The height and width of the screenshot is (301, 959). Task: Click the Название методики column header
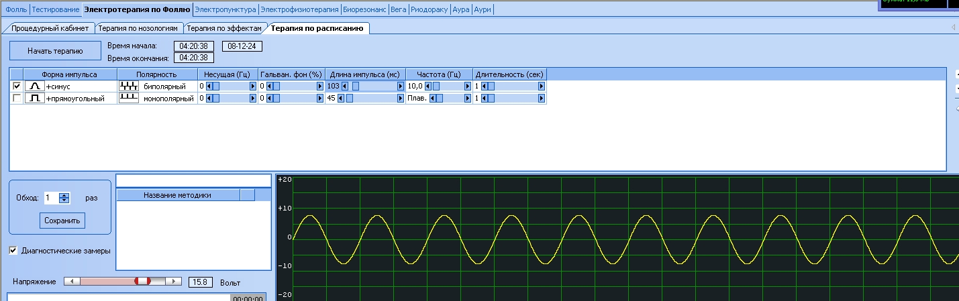(178, 195)
